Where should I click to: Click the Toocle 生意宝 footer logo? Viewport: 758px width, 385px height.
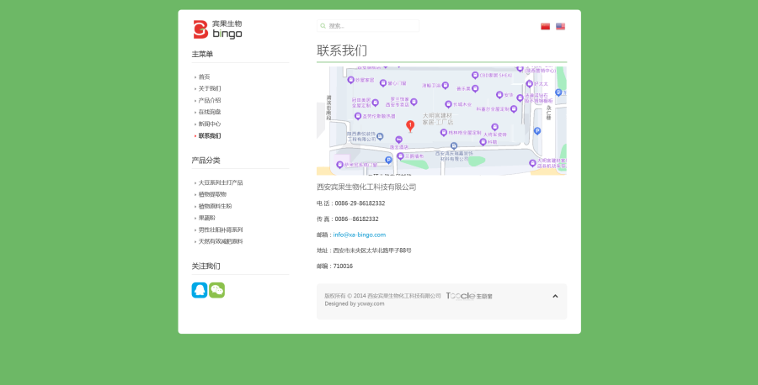(469, 296)
